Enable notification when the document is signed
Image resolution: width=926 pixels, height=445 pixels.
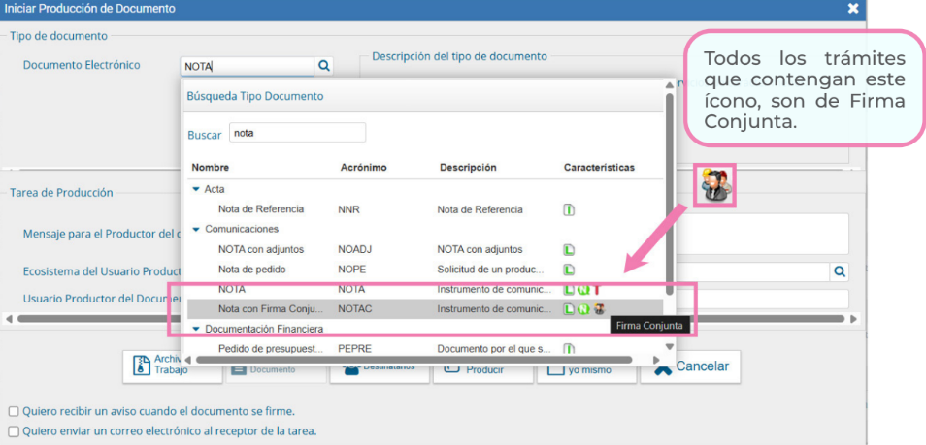coord(14,411)
